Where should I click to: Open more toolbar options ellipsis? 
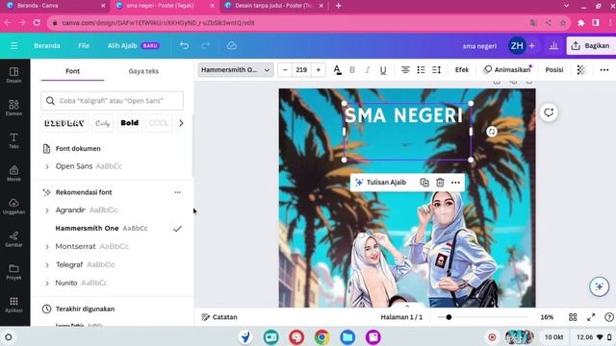pyautogui.click(x=604, y=70)
